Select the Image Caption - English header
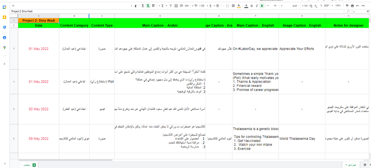The image size is (371, 168). (302, 26)
